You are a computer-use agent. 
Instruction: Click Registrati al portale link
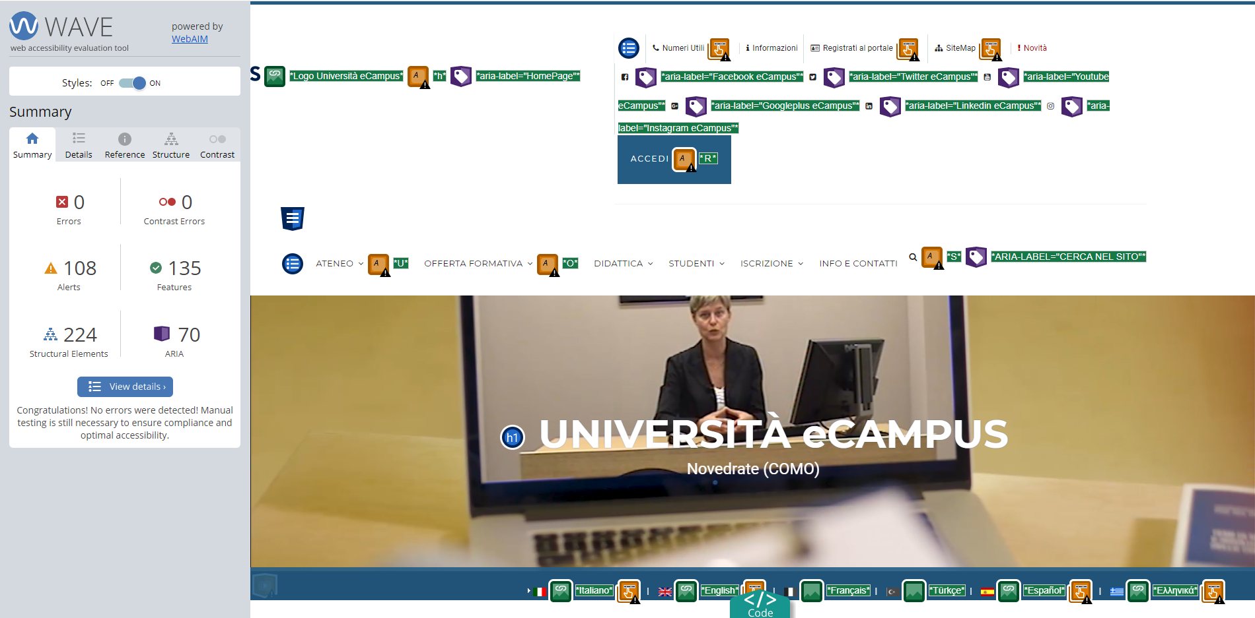coord(851,48)
